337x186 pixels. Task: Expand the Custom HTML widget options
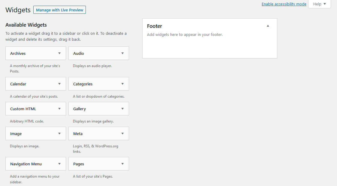click(x=59, y=108)
